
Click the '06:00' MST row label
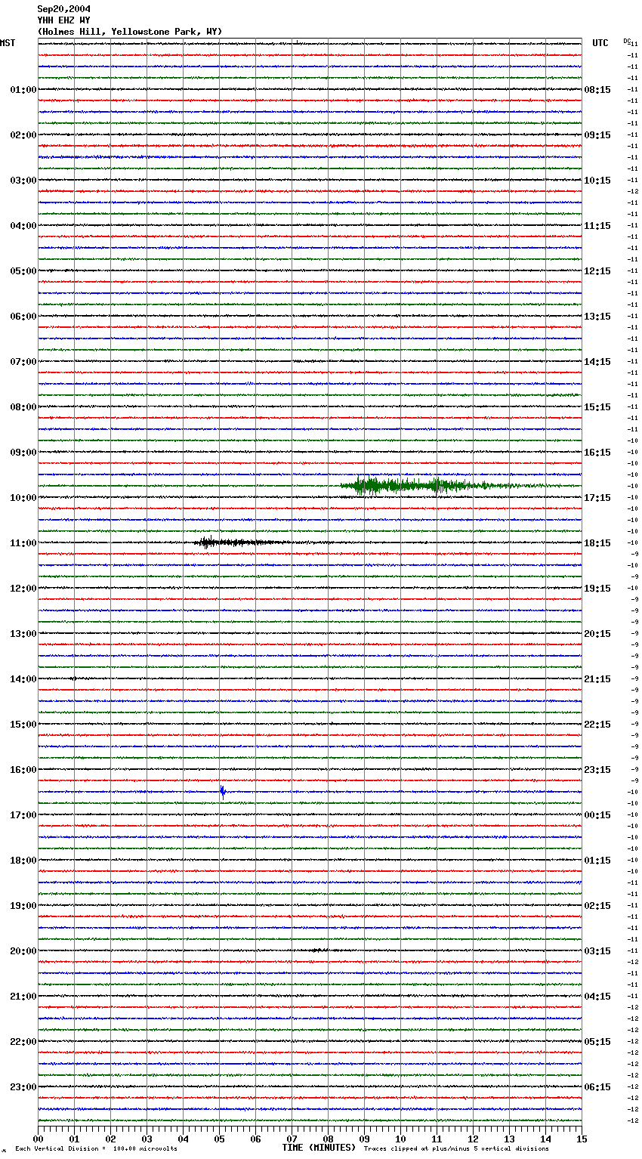[x=23, y=317]
